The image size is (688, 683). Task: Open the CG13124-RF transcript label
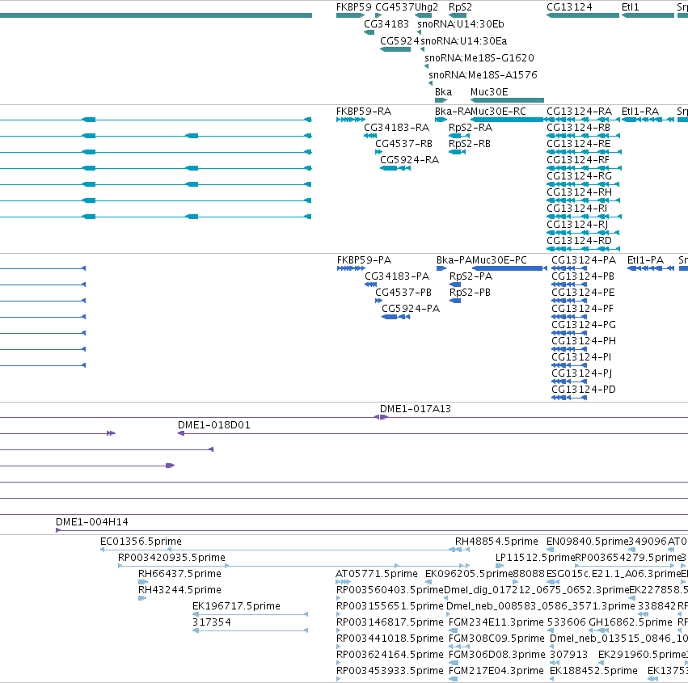pos(578,160)
